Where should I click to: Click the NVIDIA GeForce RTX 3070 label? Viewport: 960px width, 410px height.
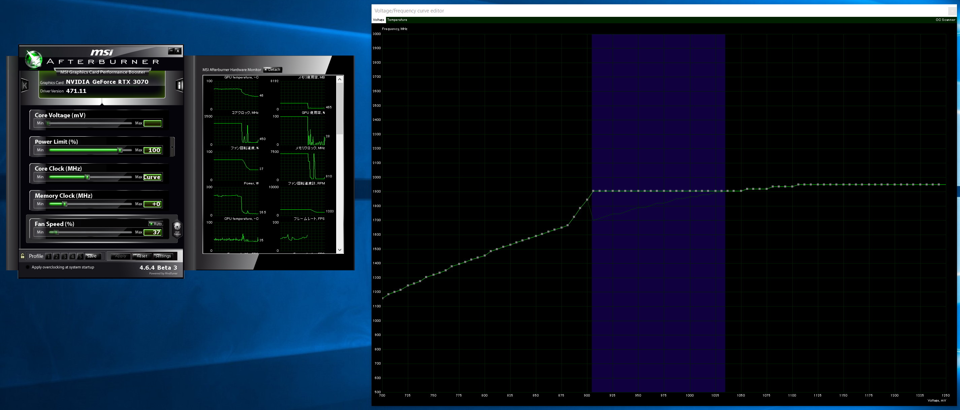click(x=107, y=82)
